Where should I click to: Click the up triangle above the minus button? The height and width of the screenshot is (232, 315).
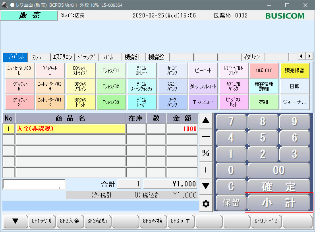point(205,121)
